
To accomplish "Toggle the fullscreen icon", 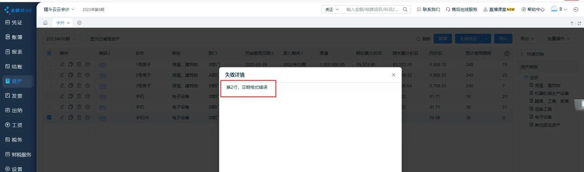I will click(579, 23).
